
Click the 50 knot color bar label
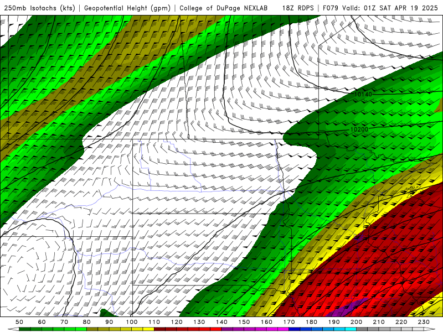(x=19, y=322)
